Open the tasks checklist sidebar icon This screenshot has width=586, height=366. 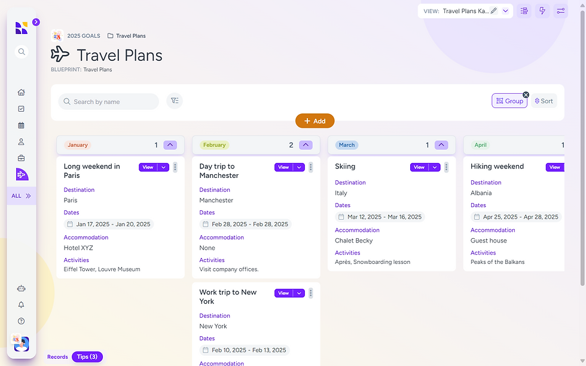coord(22,109)
